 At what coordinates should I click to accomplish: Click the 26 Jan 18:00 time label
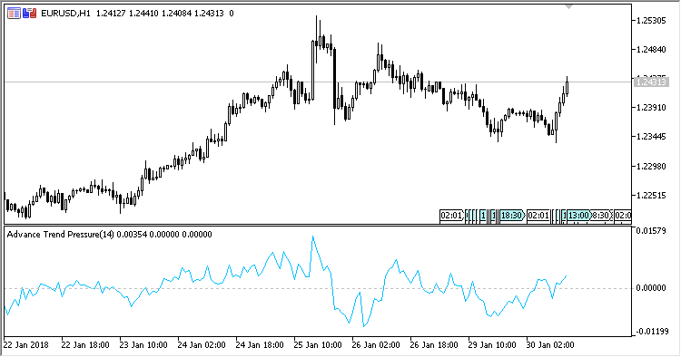[x=434, y=345]
